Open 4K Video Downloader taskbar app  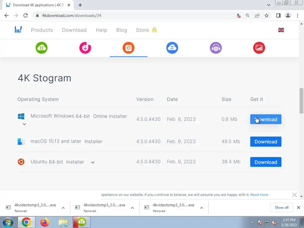point(82,222)
